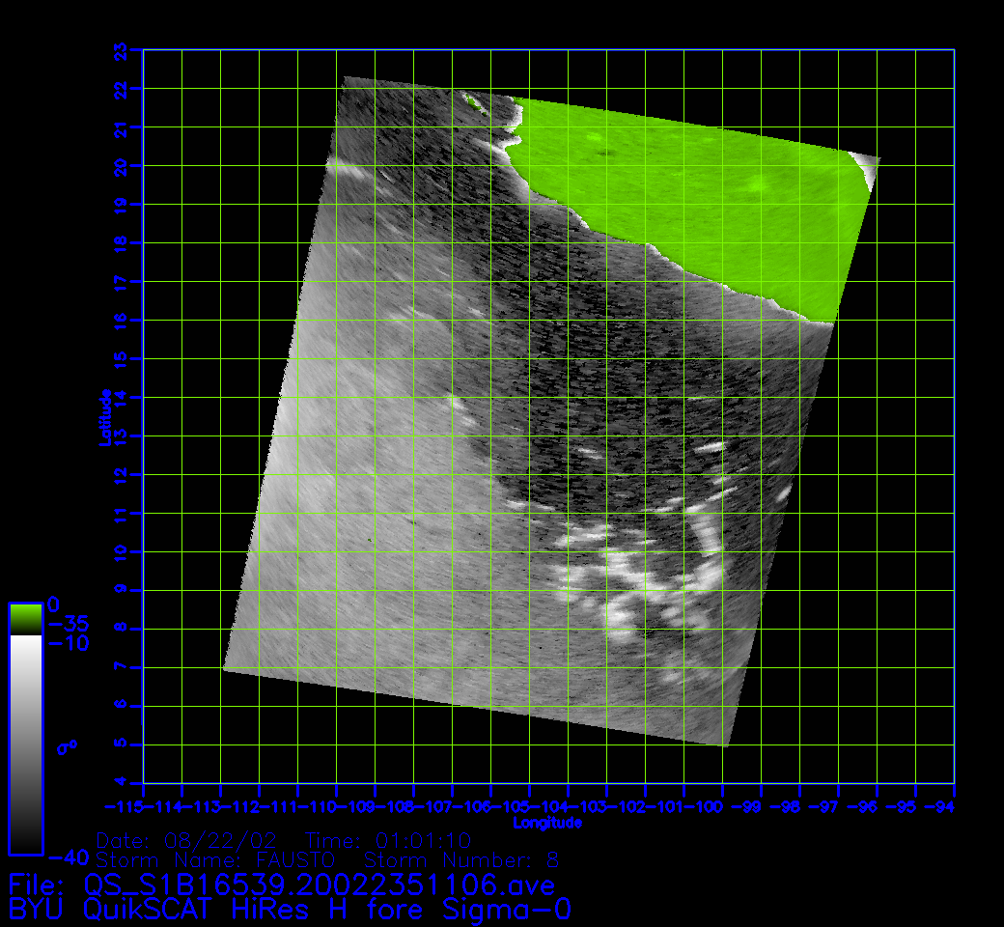The image size is (1004, 927).
Task: Click the Time 01:01:10 text
Action: pos(388,838)
